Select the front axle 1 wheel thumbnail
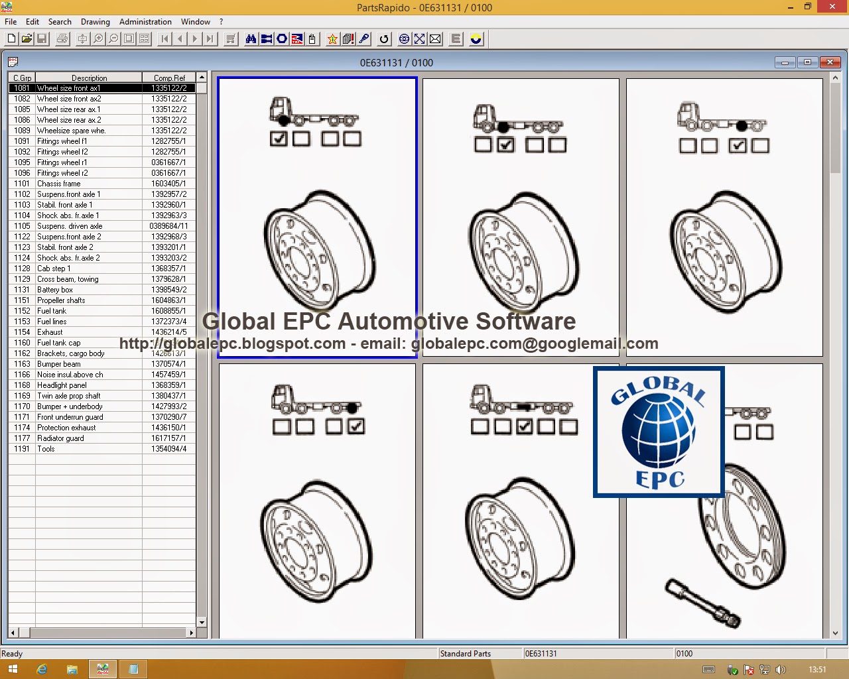The height and width of the screenshot is (679, 849). (x=318, y=217)
